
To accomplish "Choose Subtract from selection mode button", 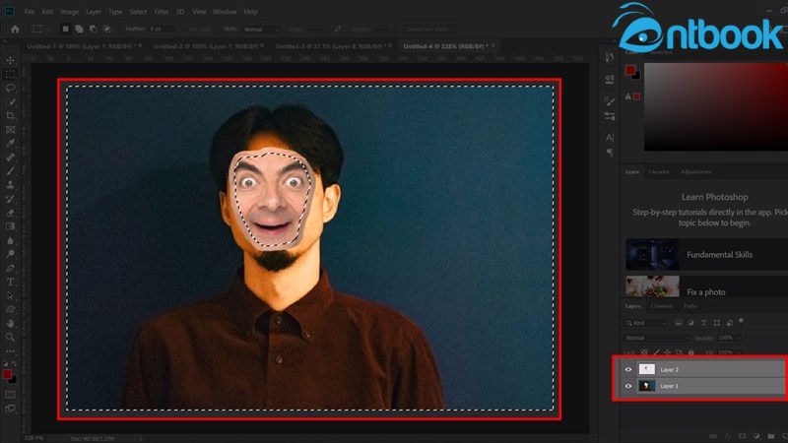I will click(x=93, y=30).
